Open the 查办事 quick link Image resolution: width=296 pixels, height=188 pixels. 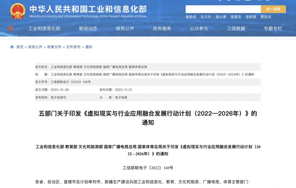tap(221, 17)
